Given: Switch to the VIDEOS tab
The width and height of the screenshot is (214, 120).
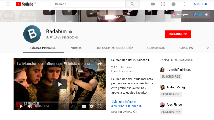Looking at the screenshot, I should click(x=76, y=48).
